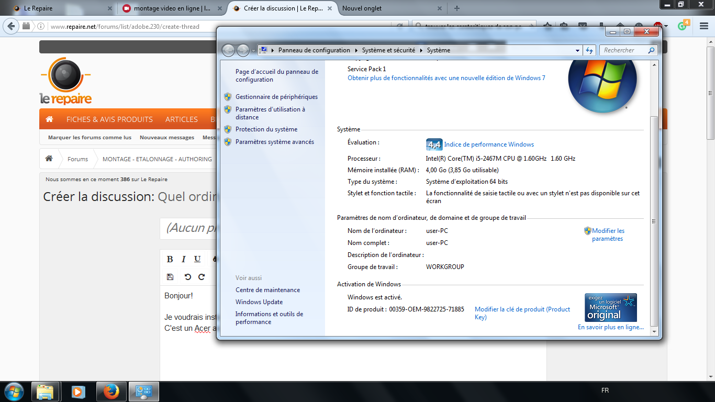715x402 pixels.
Task: Expand arrow after 'Panneau de configuration' breadcrumb
Action: click(356, 50)
